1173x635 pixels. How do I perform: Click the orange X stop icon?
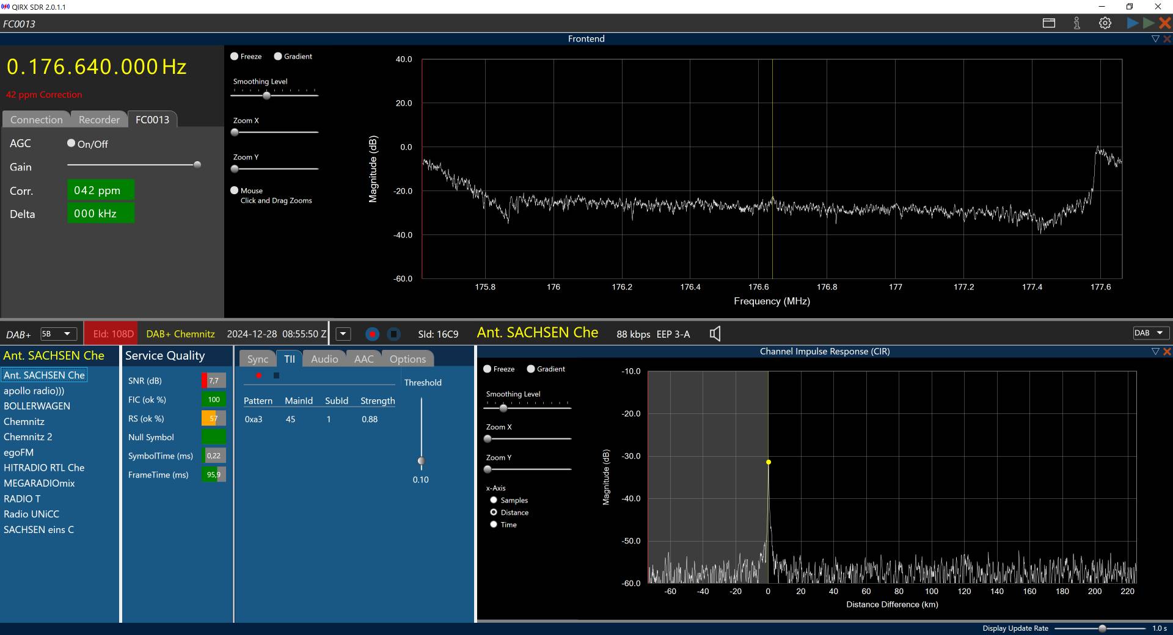point(1164,23)
